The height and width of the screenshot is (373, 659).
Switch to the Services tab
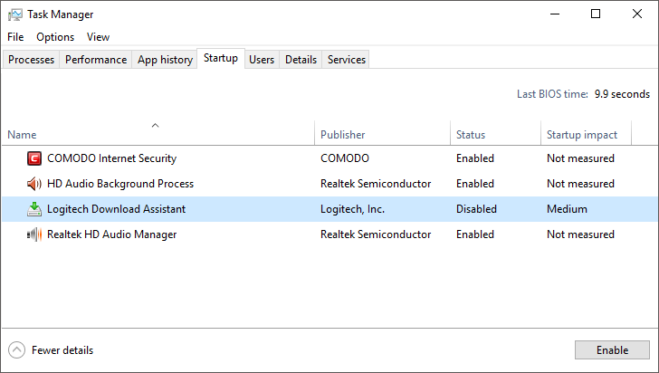click(347, 60)
